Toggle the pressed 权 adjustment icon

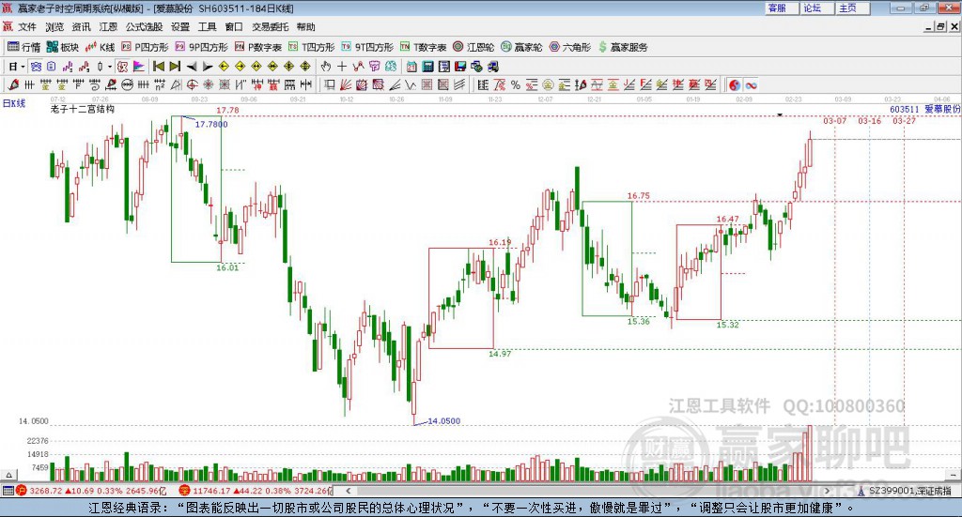123,67
